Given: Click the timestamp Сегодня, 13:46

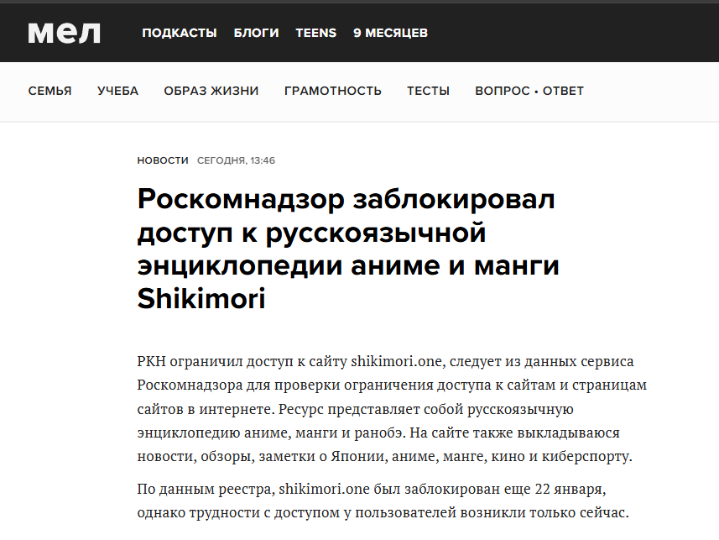Looking at the screenshot, I should point(236,160).
